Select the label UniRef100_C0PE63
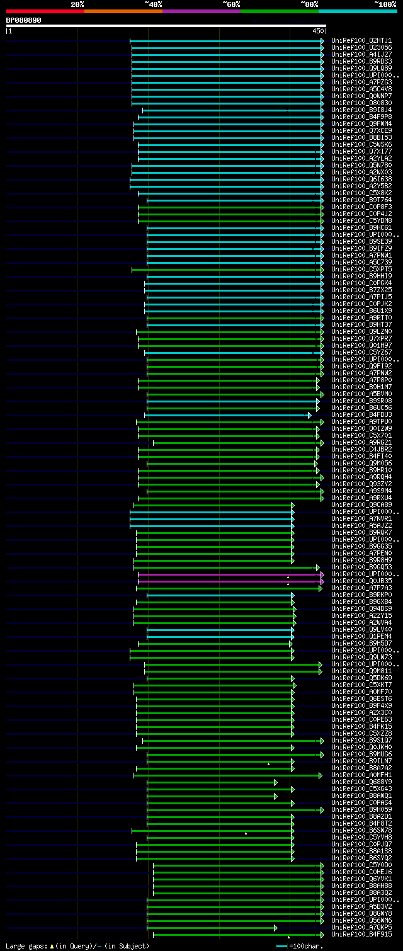The height and width of the screenshot is (951, 403). (x=361, y=720)
